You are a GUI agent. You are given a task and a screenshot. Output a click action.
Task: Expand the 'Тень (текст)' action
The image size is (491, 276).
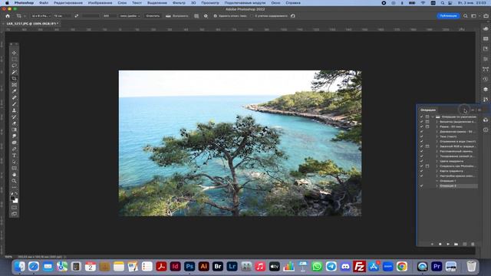(x=437, y=136)
